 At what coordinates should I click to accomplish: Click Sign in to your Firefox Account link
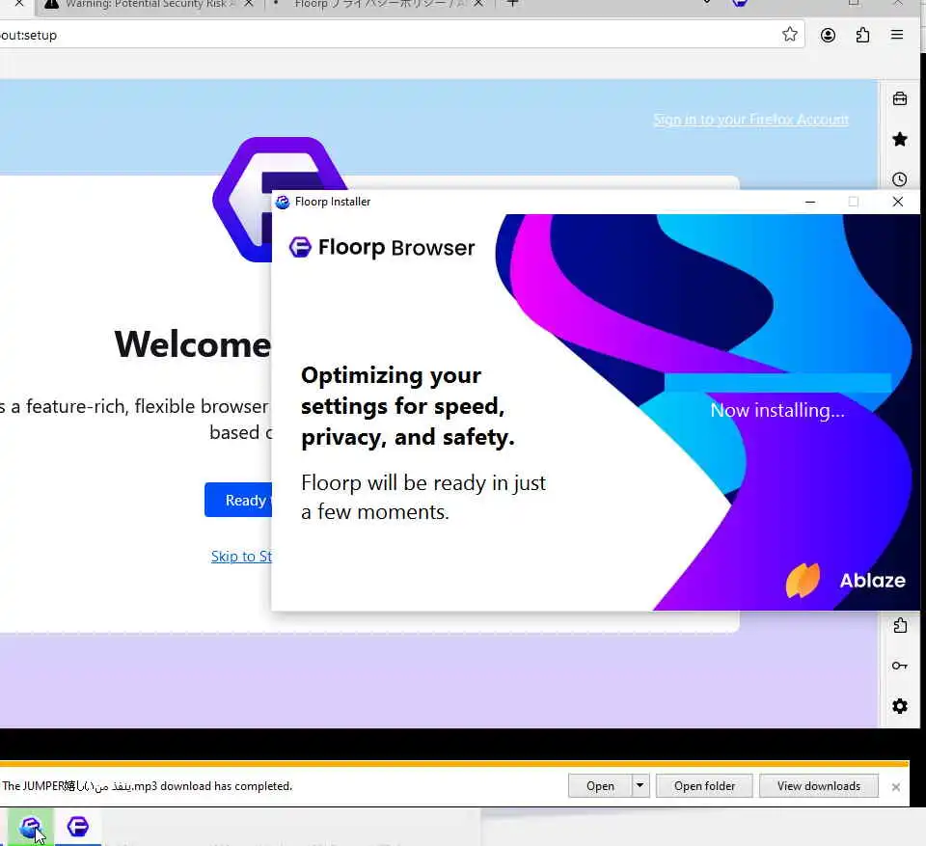tap(750, 120)
